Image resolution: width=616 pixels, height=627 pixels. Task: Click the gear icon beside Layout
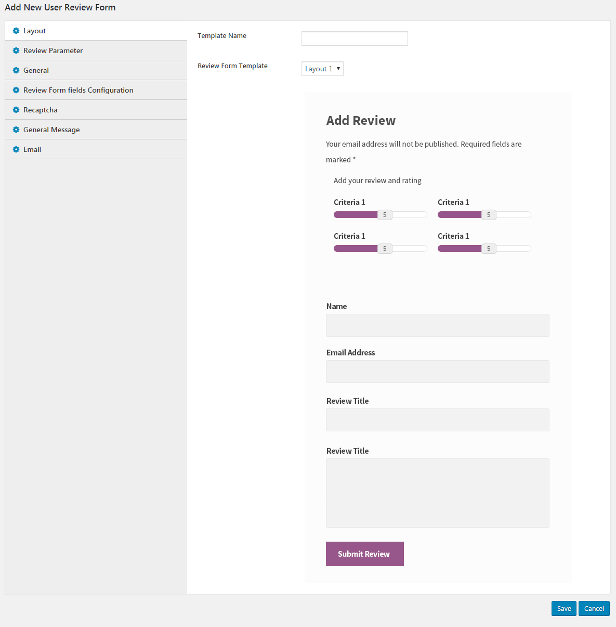(16, 31)
